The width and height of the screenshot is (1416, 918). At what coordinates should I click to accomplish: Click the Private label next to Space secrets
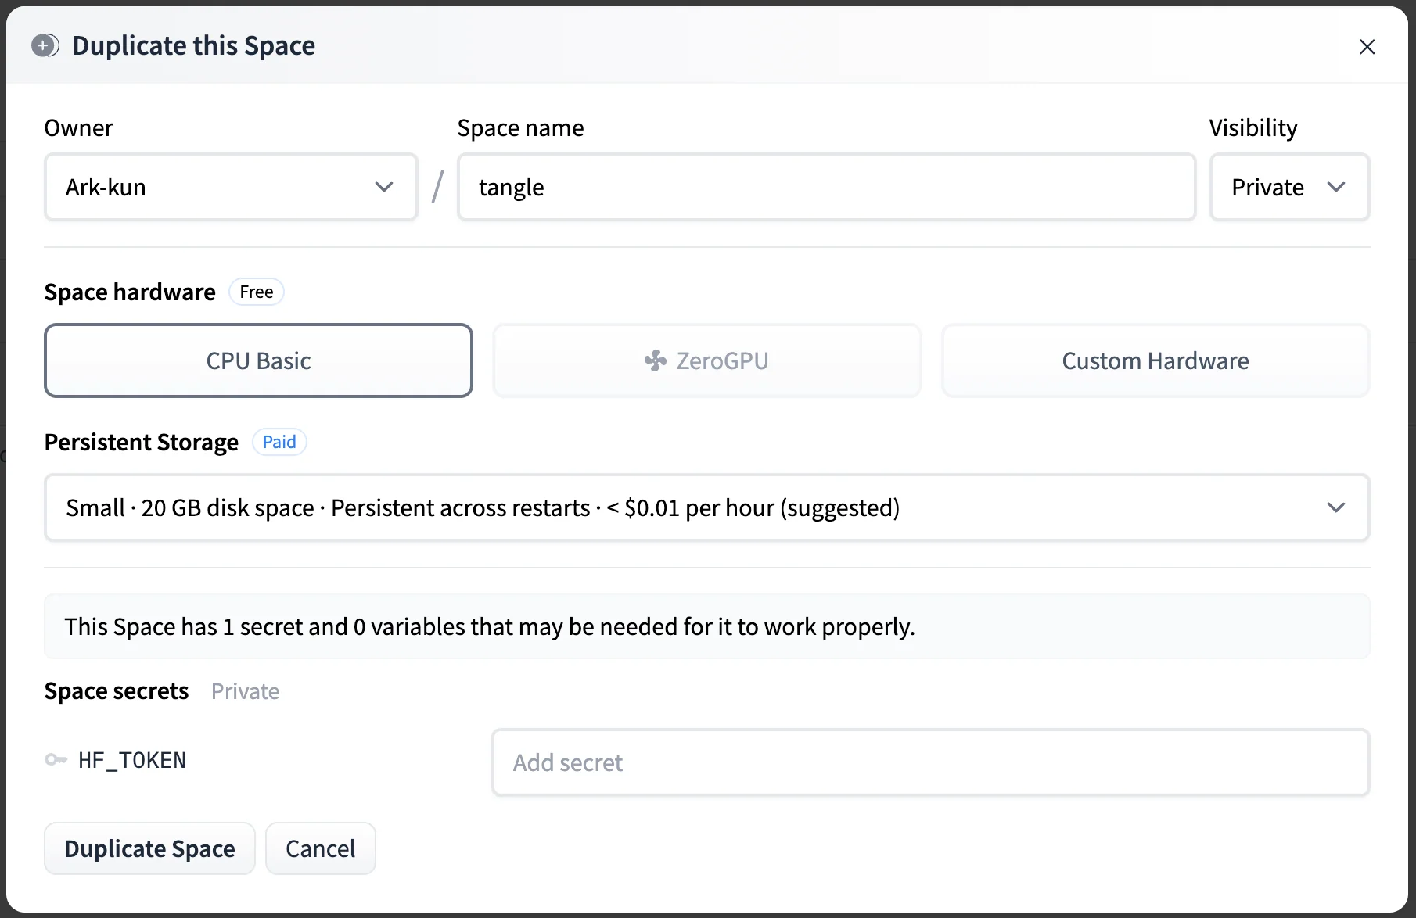(x=245, y=691)
